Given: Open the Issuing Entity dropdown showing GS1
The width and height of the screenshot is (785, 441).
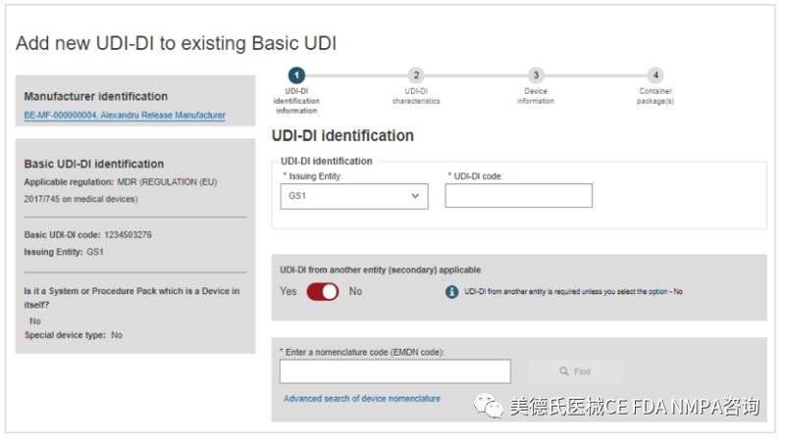Looking at the screenshot, I should coord(353,196).
